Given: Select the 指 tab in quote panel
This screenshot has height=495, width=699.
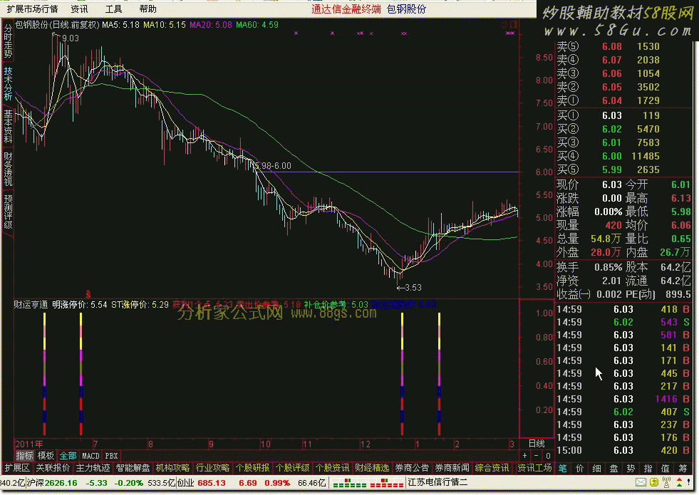Looking at the screenshot, I should pyautogui.click(x=648, y=468).
